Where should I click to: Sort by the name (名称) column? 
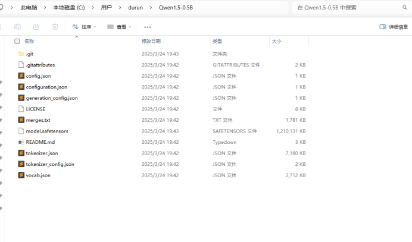29,41
